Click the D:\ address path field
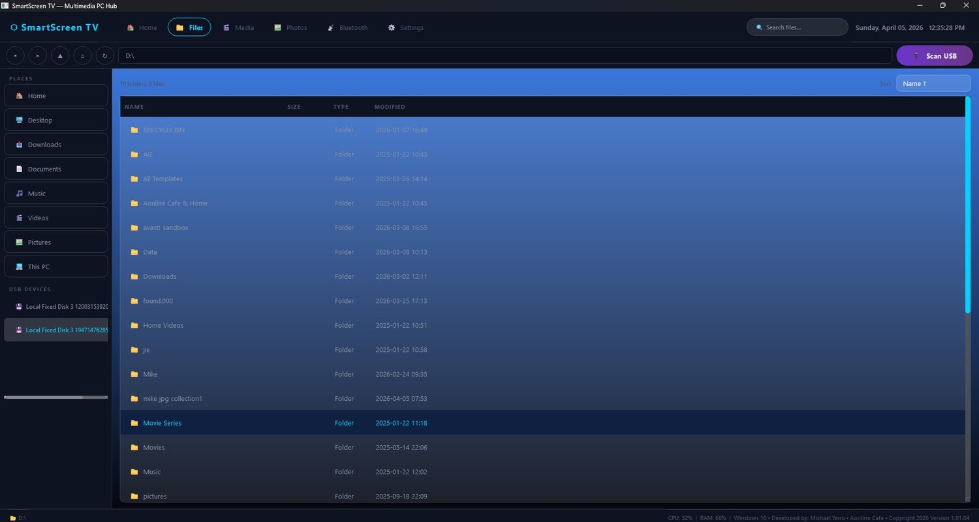The image size is (979, 522). pos(505,56)
